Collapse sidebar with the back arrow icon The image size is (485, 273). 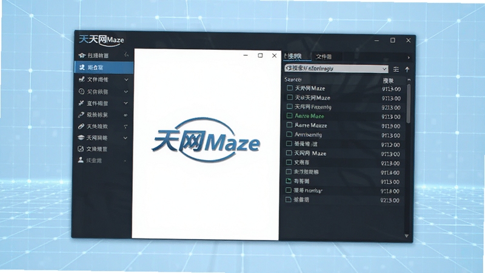(x=126, y=55)
